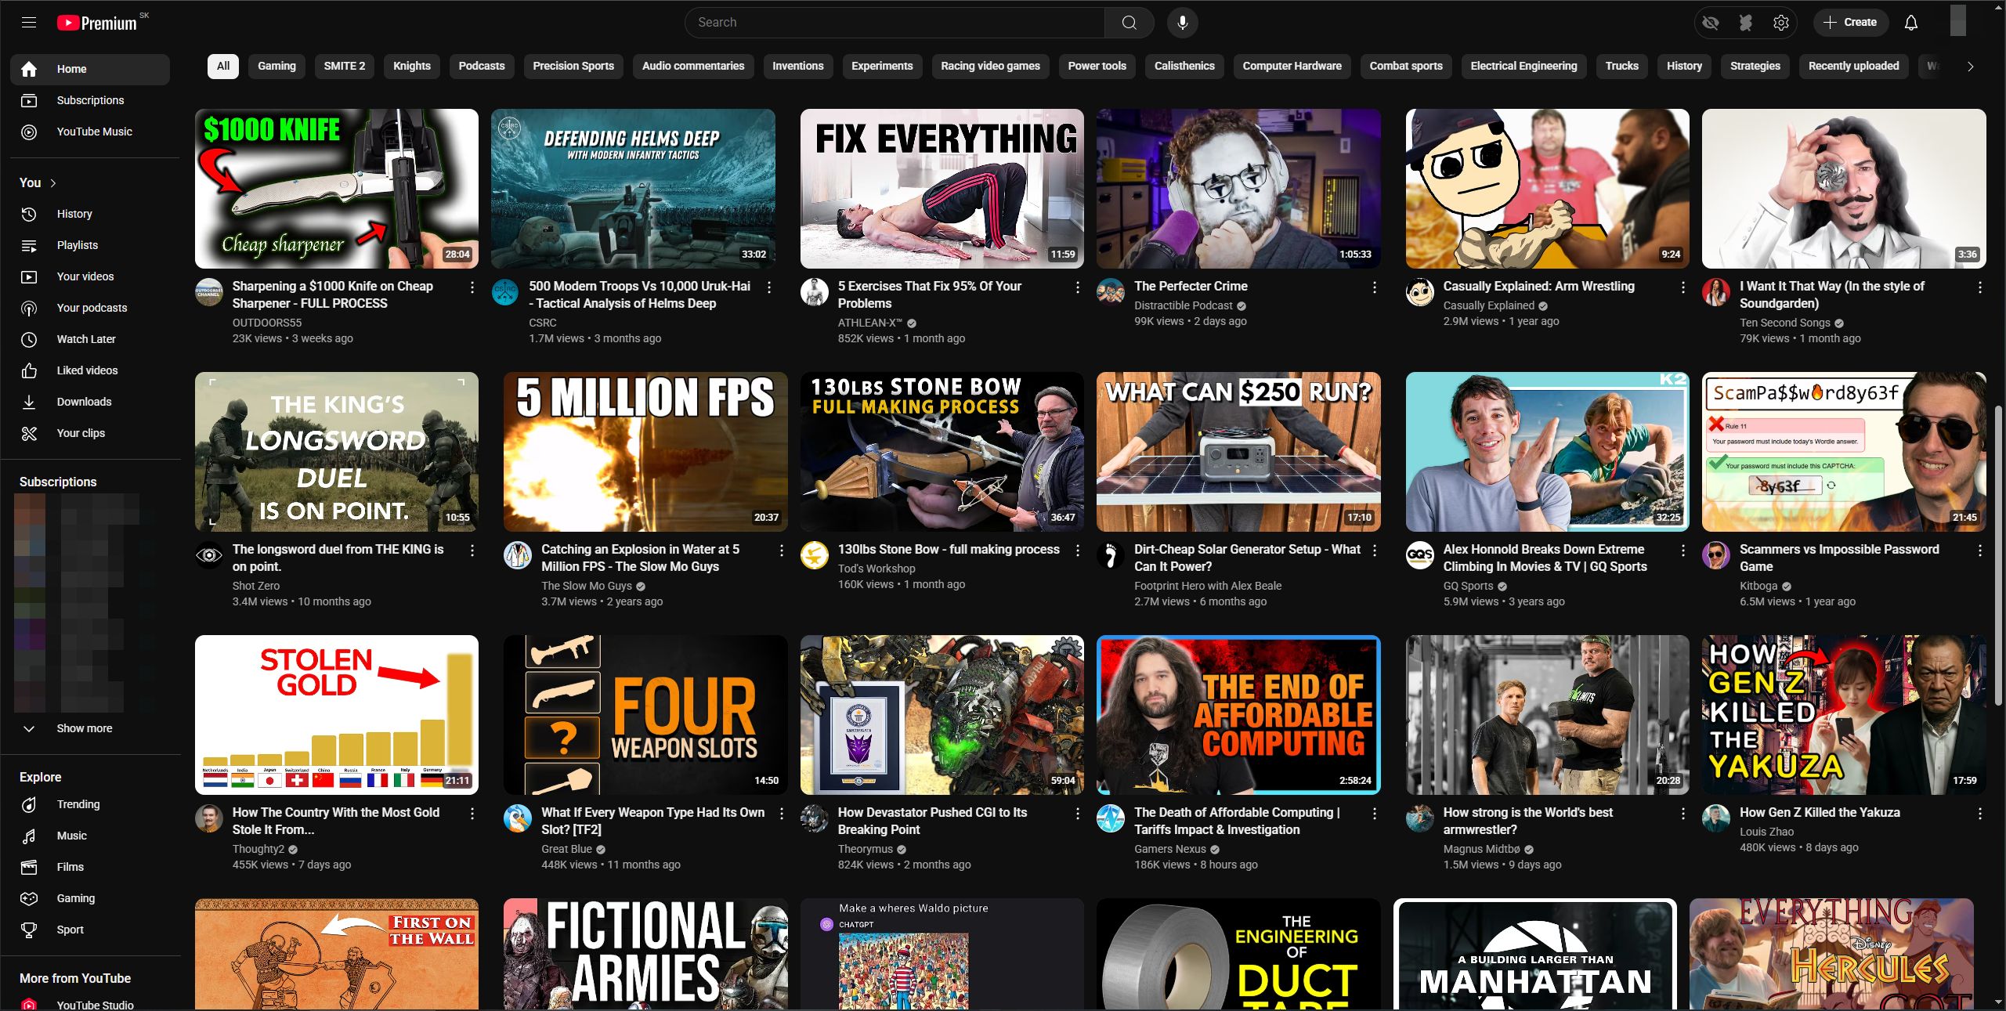Select the Electrical Engineering chip

point(1523,66)
